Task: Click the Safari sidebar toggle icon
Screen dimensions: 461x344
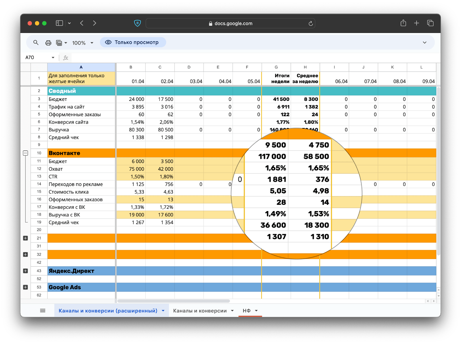Action: pyautogui.click(x=59, y=23)
